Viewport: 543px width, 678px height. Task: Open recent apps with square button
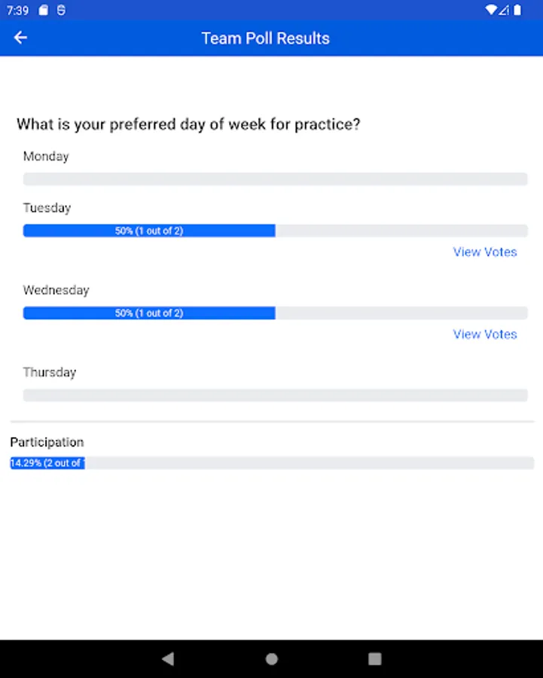coord(374,659)
